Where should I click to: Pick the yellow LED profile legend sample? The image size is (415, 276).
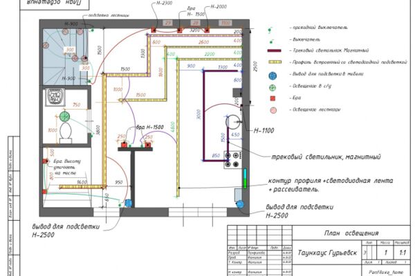(x=275, y=62)
